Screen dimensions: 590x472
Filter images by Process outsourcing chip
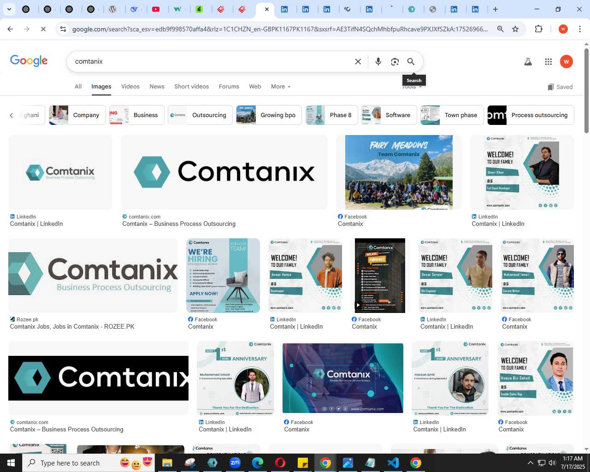pos(531,115)
